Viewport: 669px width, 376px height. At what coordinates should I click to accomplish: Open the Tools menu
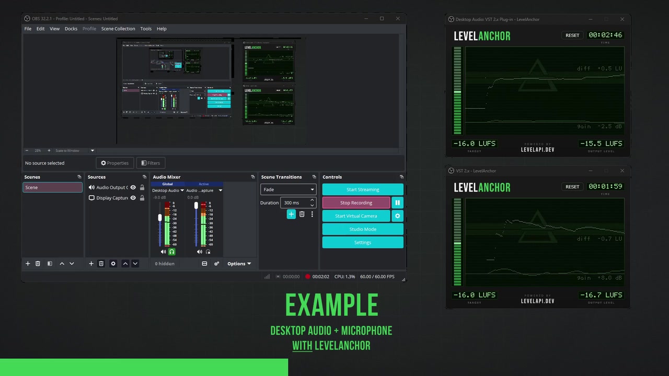[x=146, y=29]
